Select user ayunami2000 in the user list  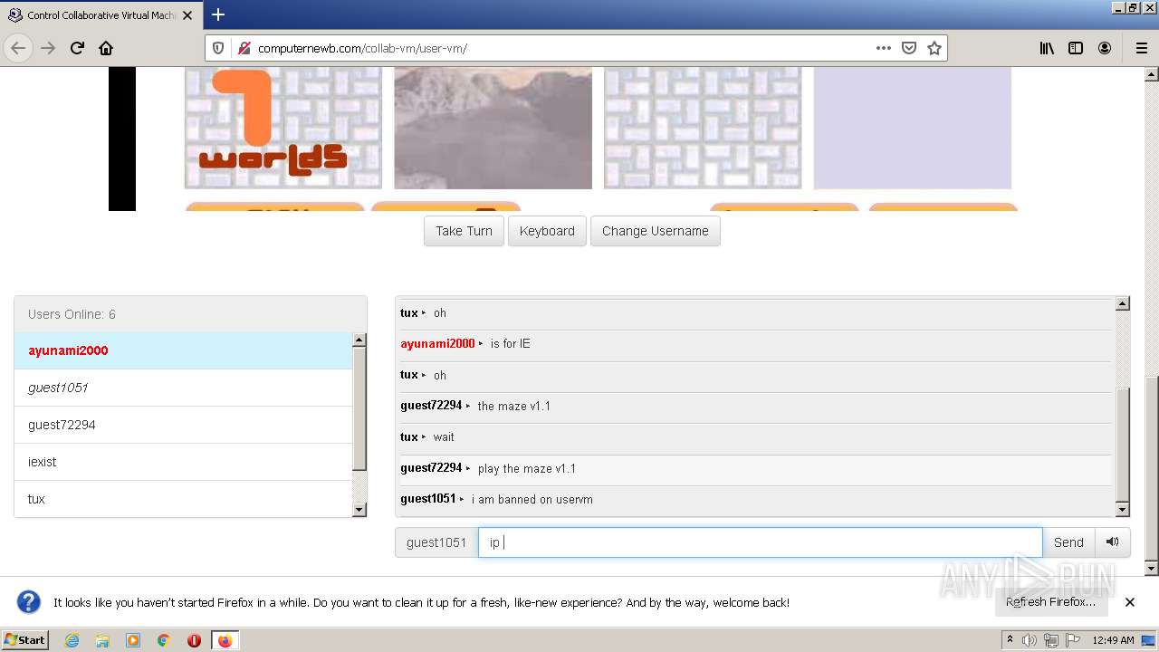[183, 350]
